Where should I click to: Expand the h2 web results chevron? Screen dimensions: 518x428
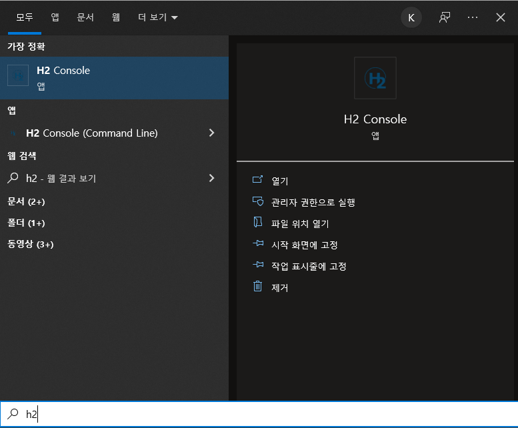pyautogui.click(x=212, y=179)
